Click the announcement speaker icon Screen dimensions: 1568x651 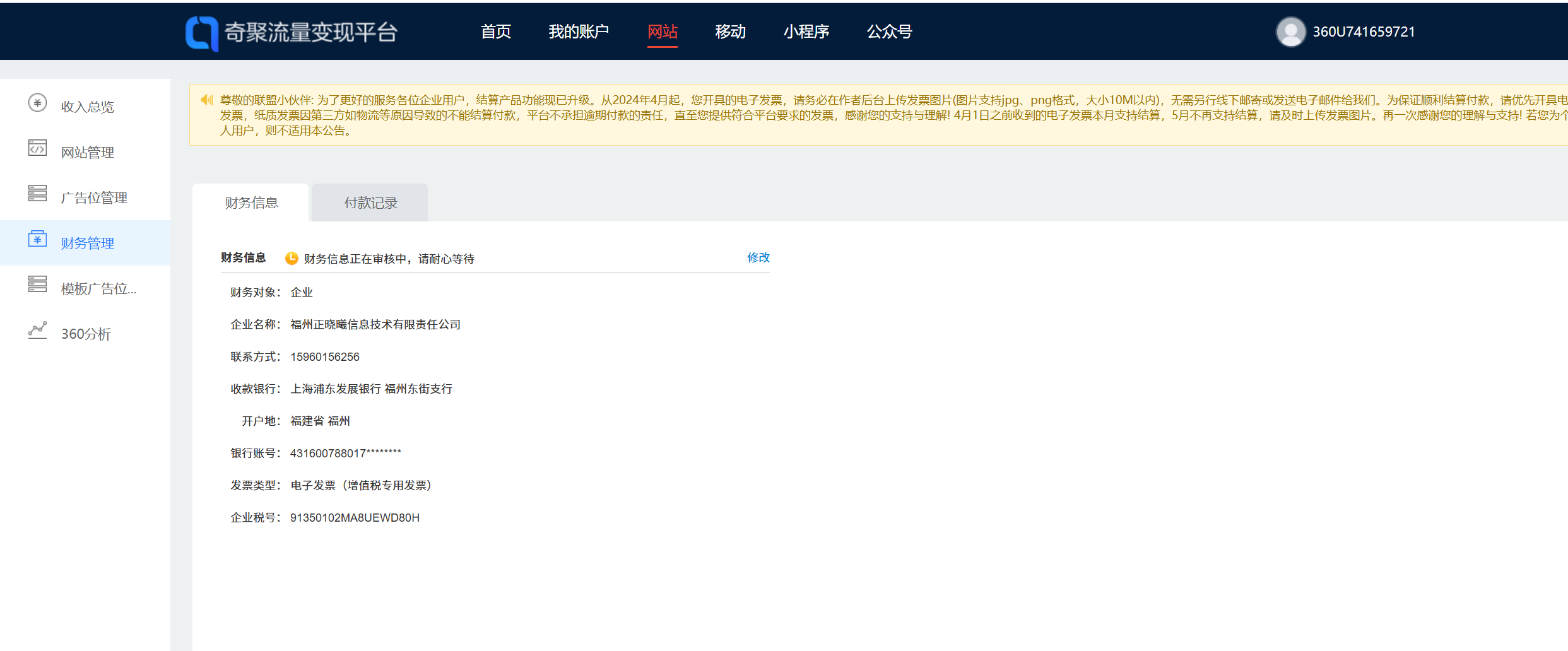coord(207,100)
